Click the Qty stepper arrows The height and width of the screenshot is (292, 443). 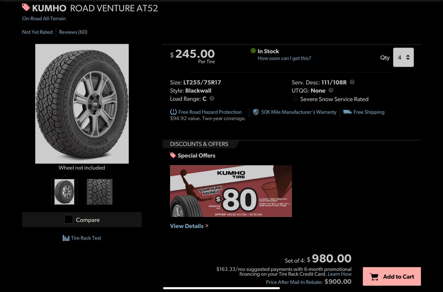[408, 57]
